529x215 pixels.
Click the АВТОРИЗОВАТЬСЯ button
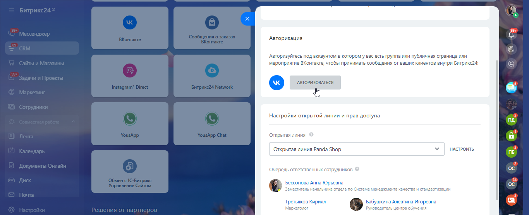tap(315, 83)
